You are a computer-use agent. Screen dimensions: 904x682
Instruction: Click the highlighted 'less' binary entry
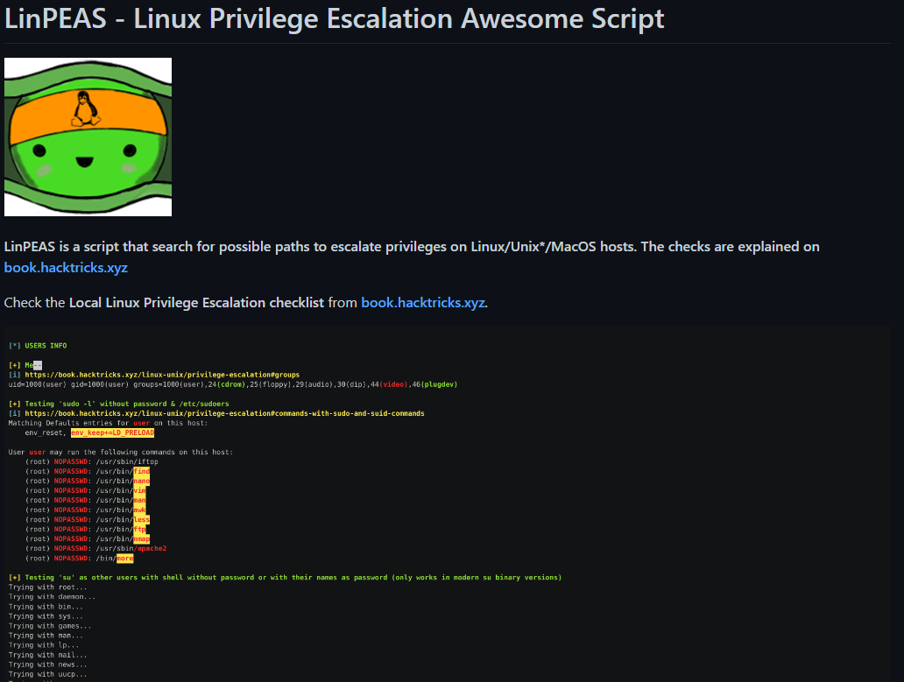(141, 519)
